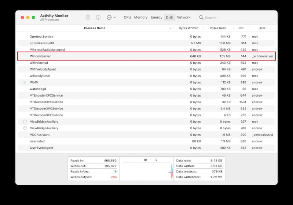This screenshot has height=205, width=293.
Task: Click shield icon of ViewBridgeAuxiliary PID 418
Action: pyautogui.click(x=25, y=128)
